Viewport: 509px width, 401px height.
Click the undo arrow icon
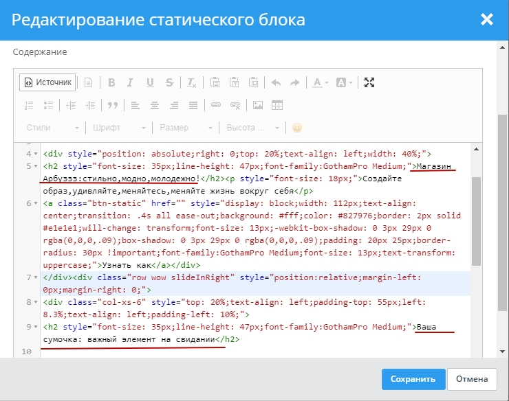pyautogui.click(x=276, y=82)
